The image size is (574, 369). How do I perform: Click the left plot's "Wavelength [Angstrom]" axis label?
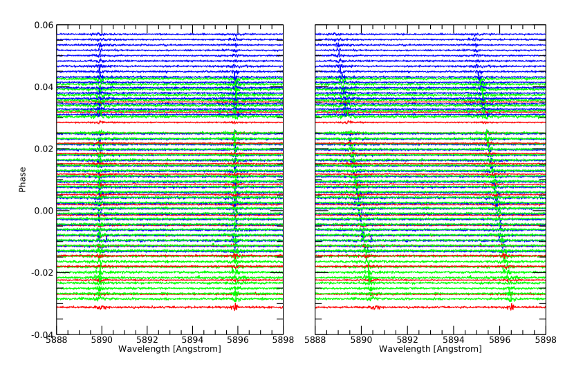click(169, 349)
